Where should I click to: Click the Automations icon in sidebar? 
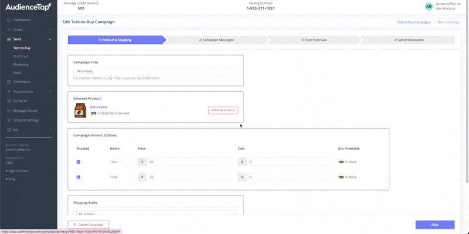[x=8, y=91]
